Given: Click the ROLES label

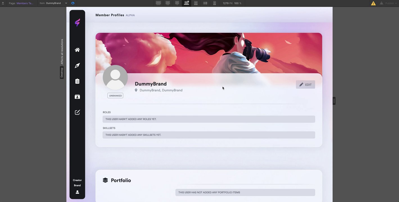Looking at the screenshot, I should coord(107,112).
